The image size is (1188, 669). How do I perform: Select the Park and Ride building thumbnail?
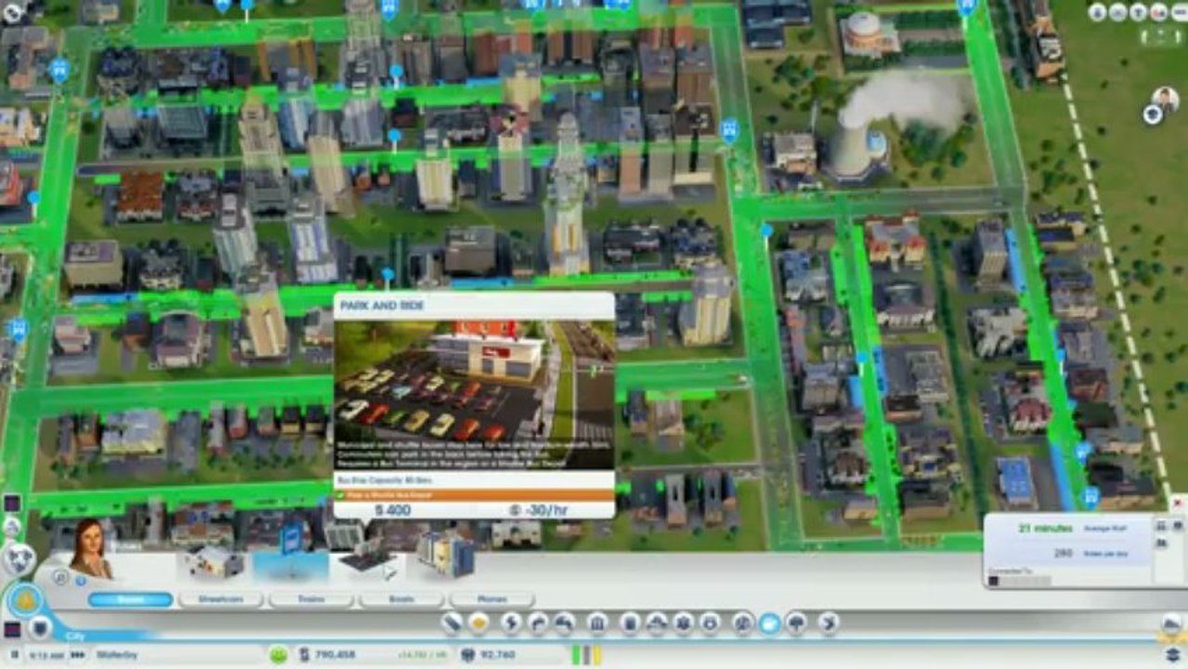[368, 559]
